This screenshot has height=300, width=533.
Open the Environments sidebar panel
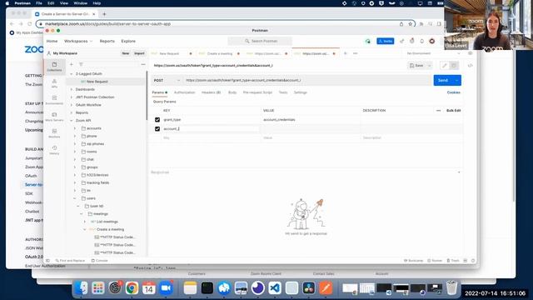[54, 100]
